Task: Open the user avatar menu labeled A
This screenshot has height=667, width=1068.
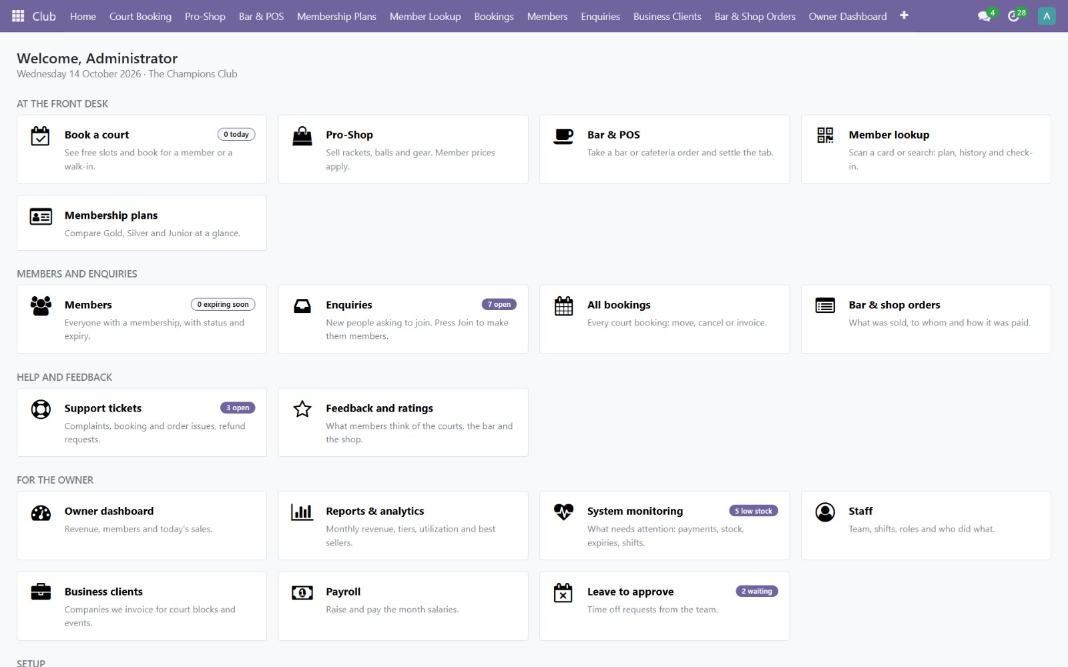Action: point(1047,16)
